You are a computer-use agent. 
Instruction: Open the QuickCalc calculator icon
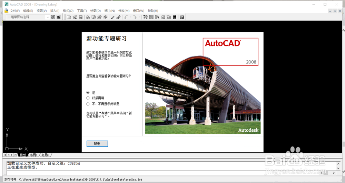point(175,17)
